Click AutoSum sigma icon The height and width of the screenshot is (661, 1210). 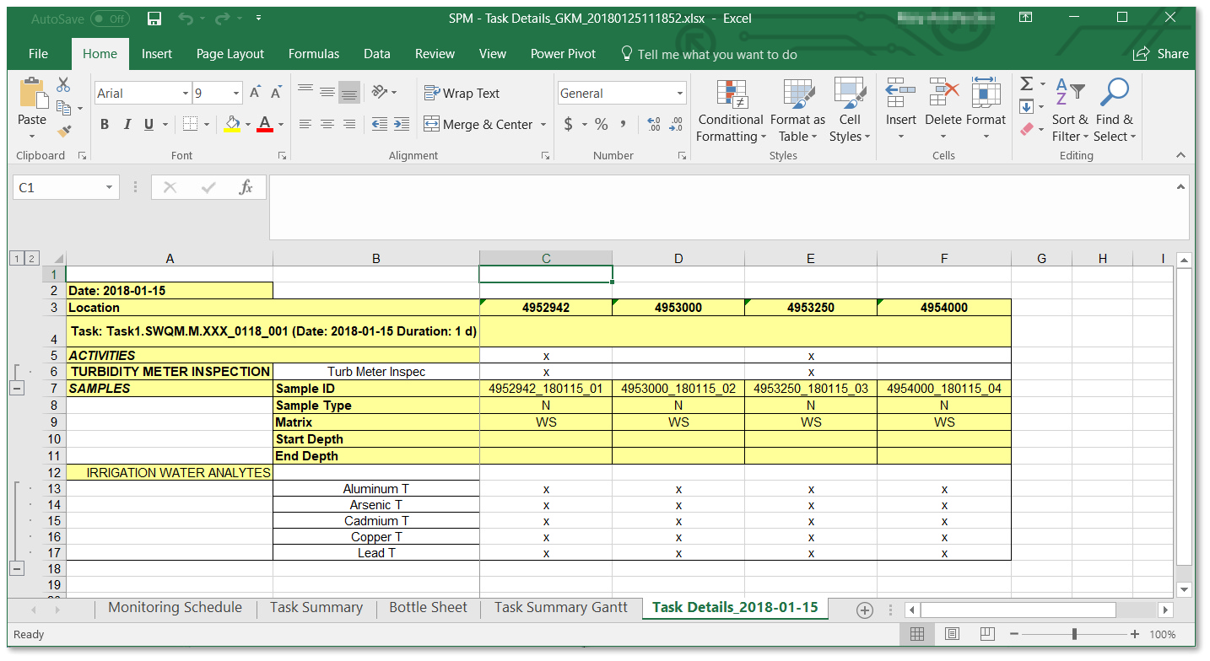pos(1027,83)
